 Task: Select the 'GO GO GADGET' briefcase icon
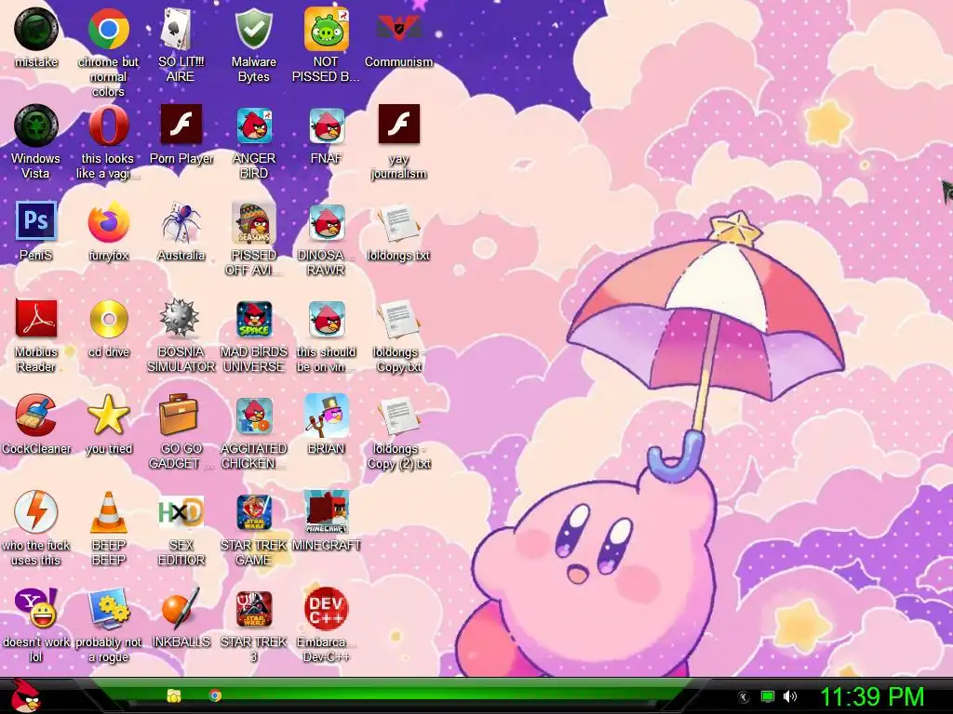coord(180,416)
